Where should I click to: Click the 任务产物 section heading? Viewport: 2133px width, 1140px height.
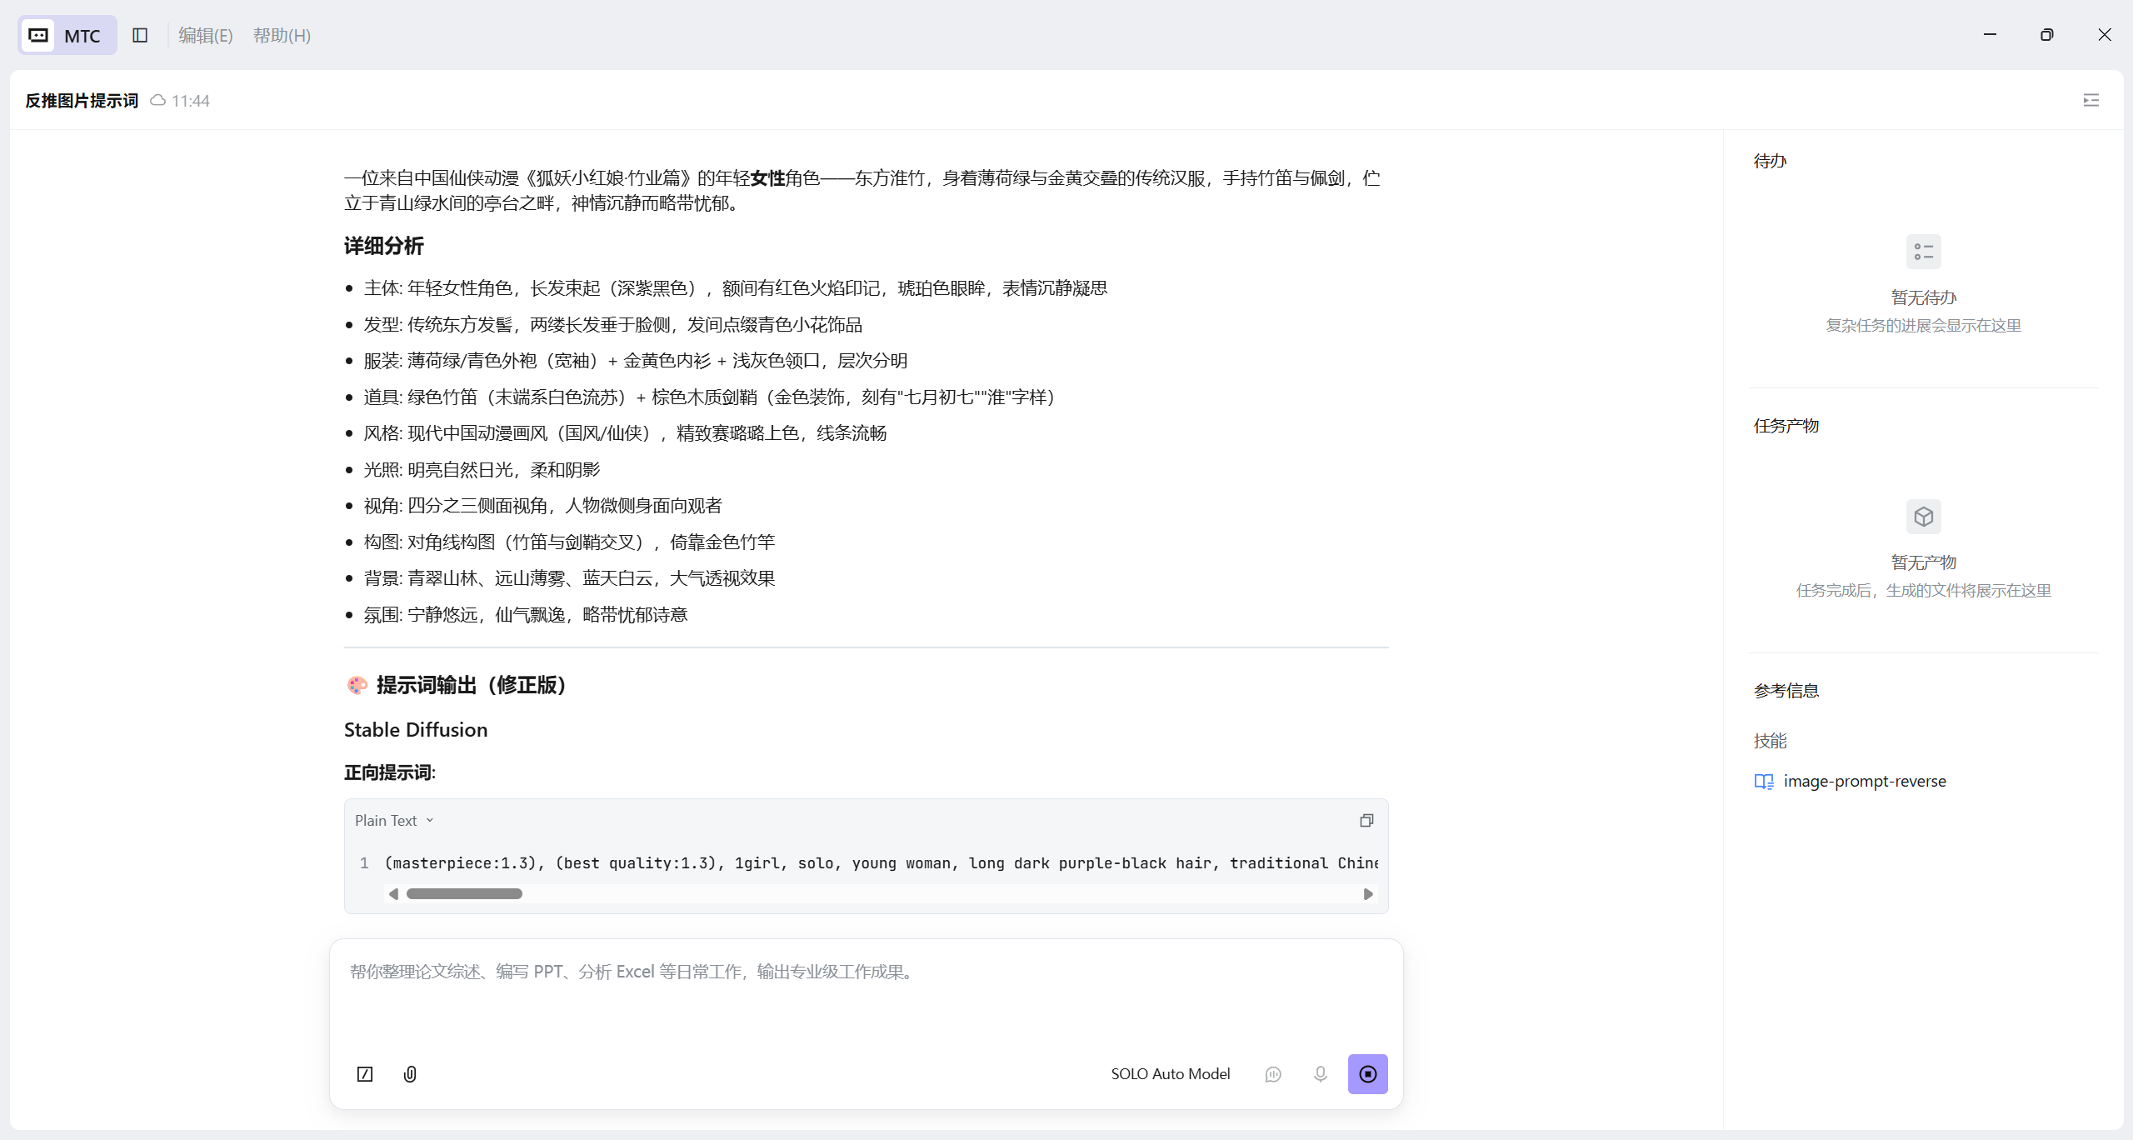click(1786, 426)
